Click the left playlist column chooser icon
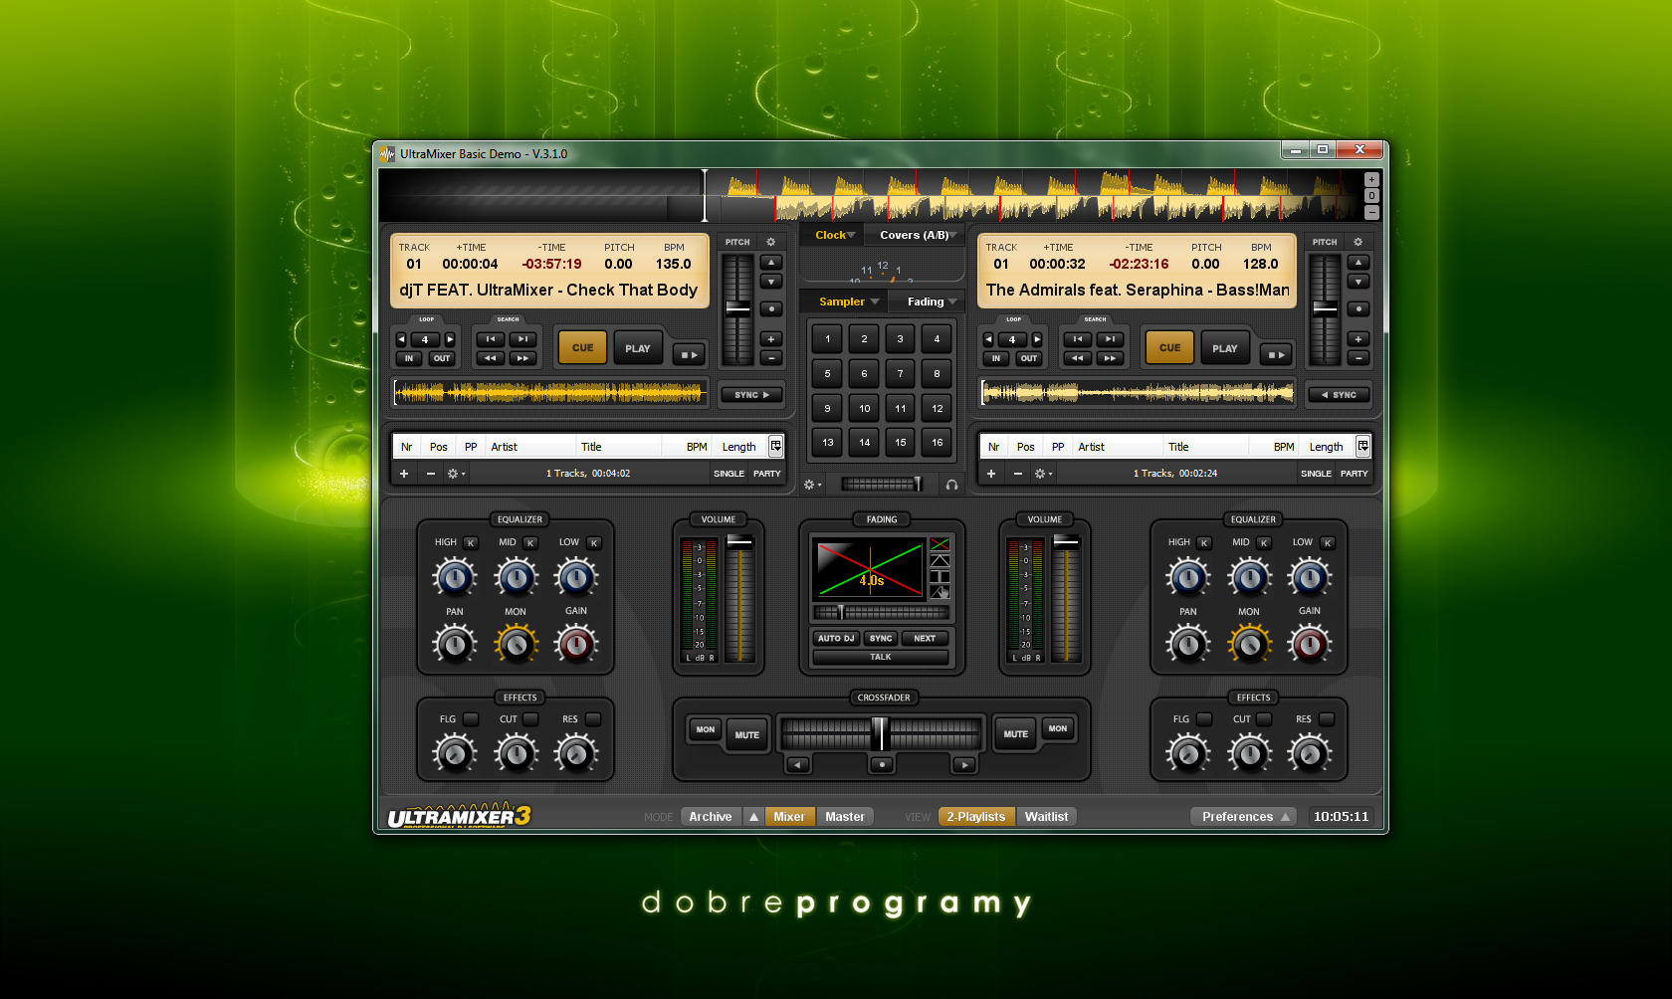The image size is (1672, 999). coord(775,447)
